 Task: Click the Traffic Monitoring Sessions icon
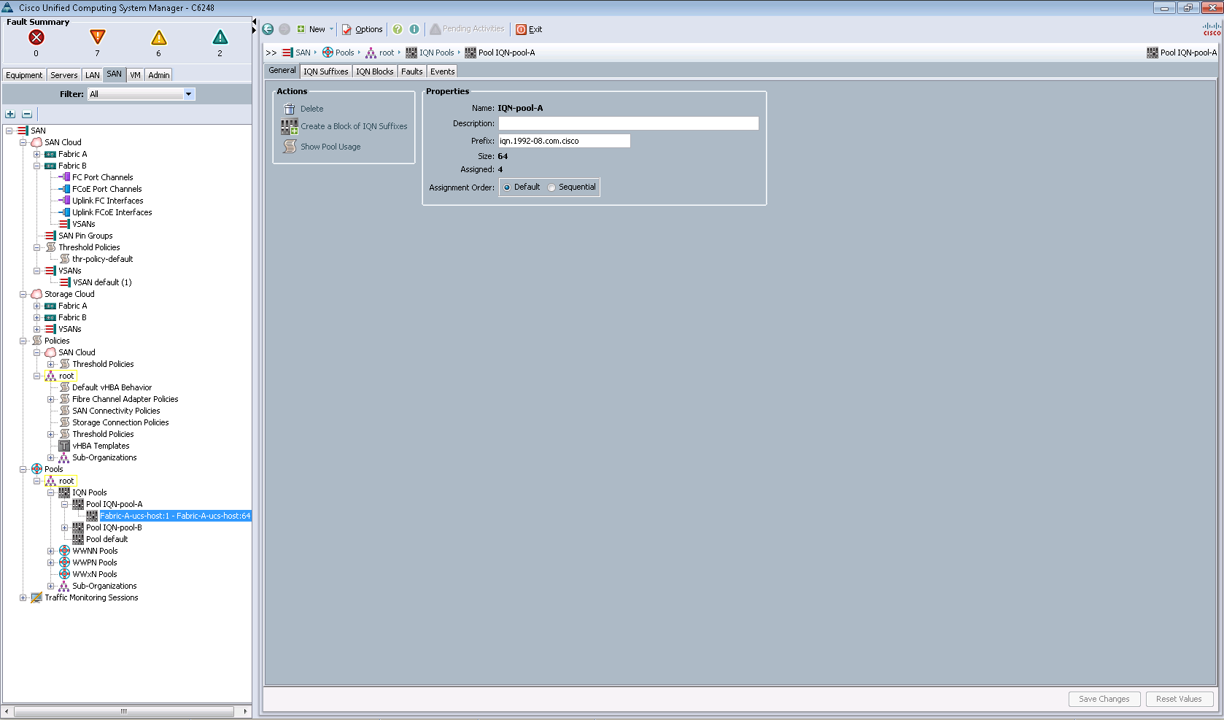pos(36,597)
